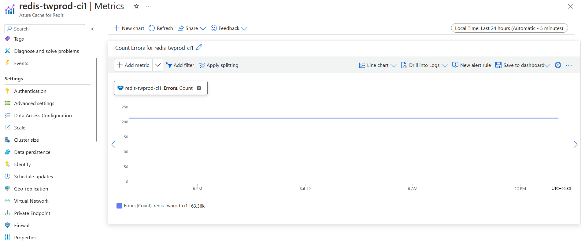Open Events in the sidebar
The height and width of the screenshot is (243, 581).
(x=21, y=63)
